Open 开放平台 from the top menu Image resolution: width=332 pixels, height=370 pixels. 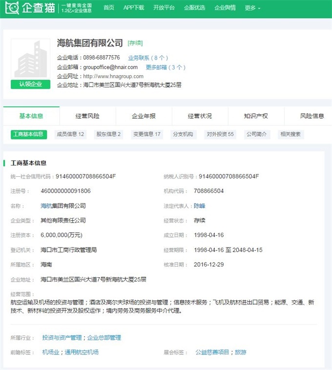164,8
